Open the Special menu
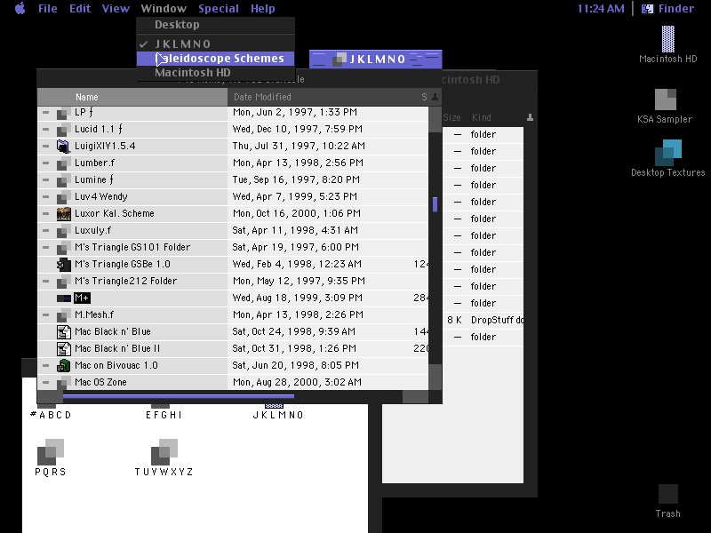The image size is (711, 533). pos(219,8)
